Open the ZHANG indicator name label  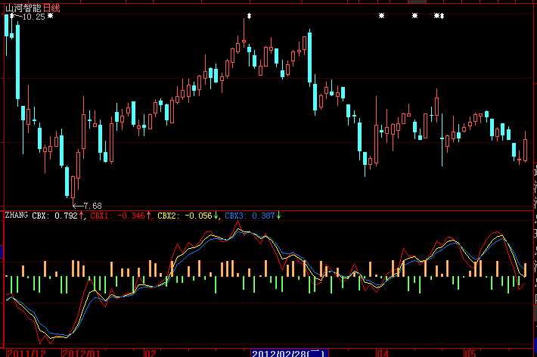point(16,216)
